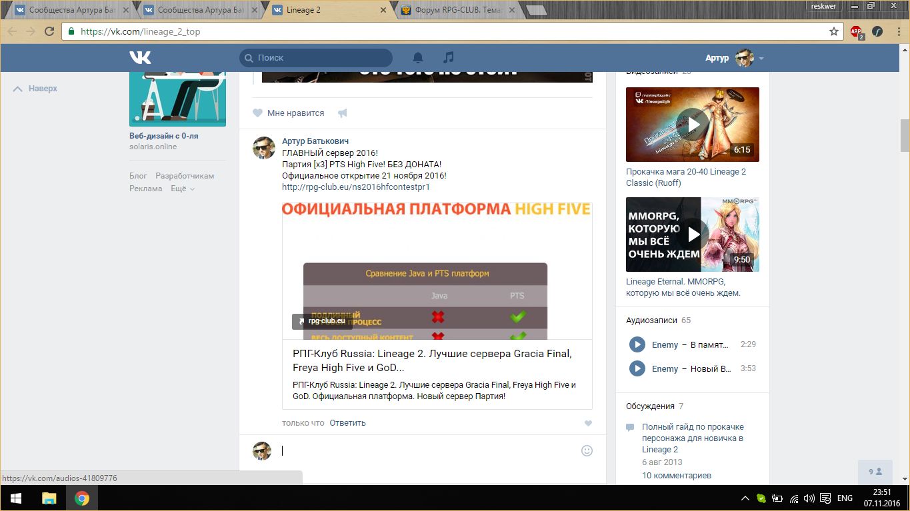Screen dimensions: 910x511
Task: Switch to the Lineage 2 browser tab
Action: pos(327,10)
